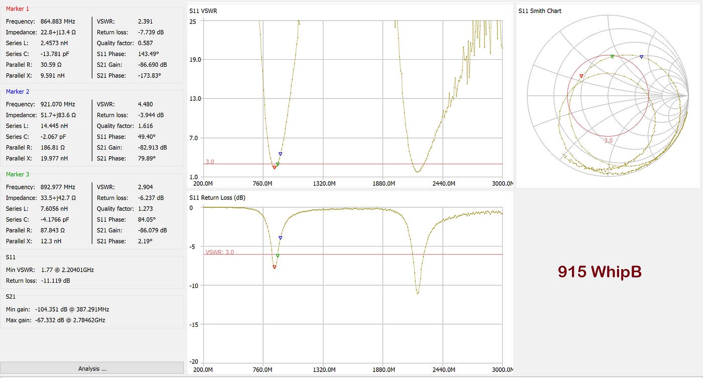Click VSWR value 4.480

pyautogui.click(x=145, y=104)
